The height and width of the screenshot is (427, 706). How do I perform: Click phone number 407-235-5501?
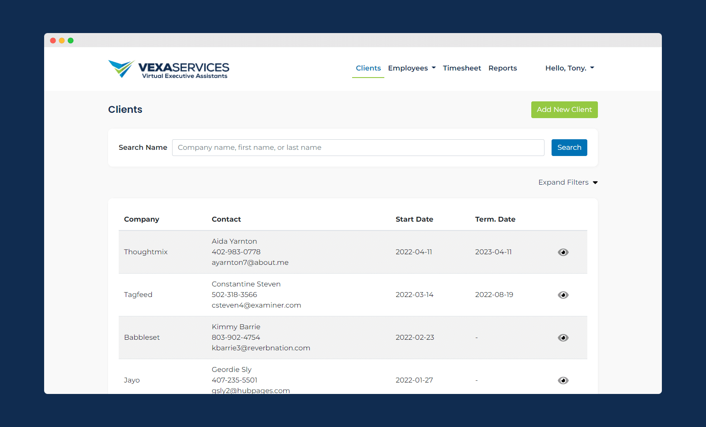(234, 380)
